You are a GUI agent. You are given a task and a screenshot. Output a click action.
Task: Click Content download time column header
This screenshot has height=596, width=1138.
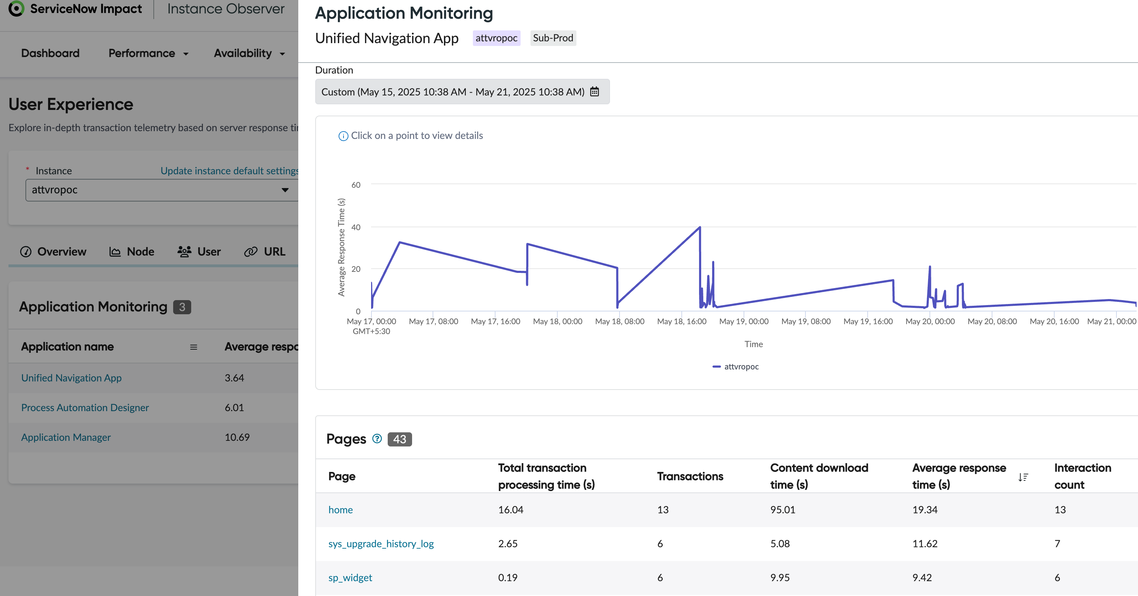point(819,476)
